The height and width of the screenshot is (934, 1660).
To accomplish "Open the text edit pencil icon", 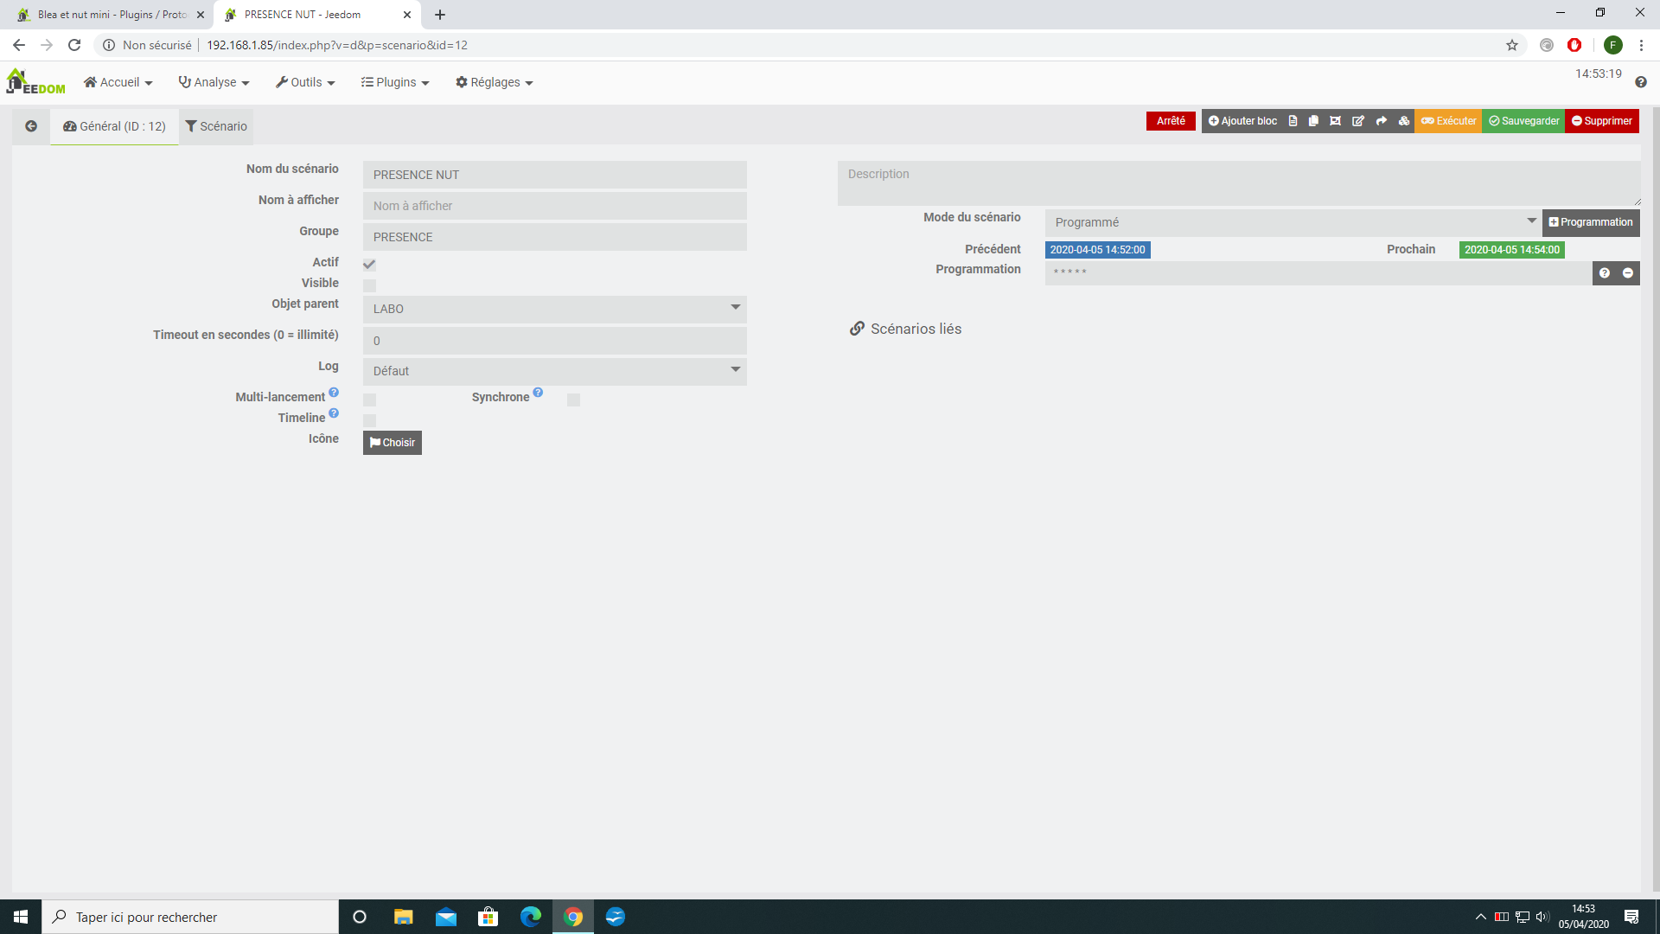I will tap(1358, 121).
